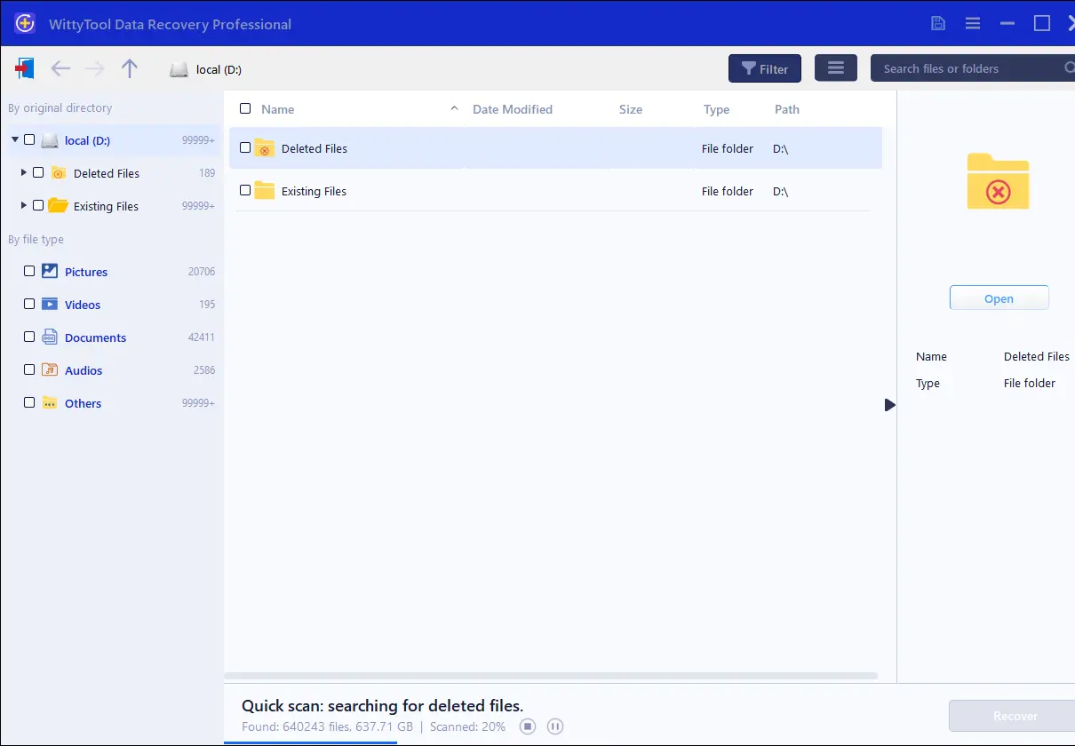Click the search files or folders field
This screenshot has height=746, width=1075.
968,68
